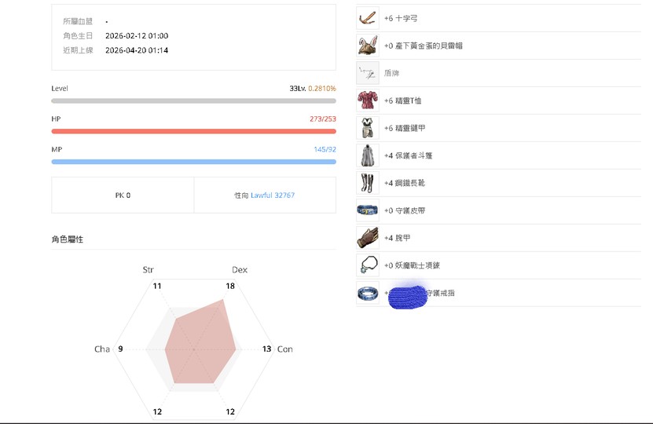The width and height of the screenshot is (653, 424).
Task: Click the empty shield slot icon
Action: [368, 73]
